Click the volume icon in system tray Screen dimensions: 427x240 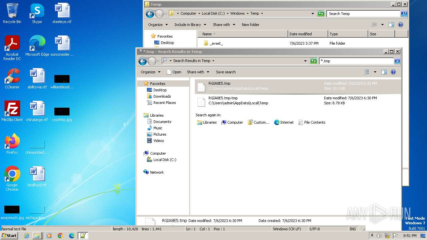tap(379, 236)
